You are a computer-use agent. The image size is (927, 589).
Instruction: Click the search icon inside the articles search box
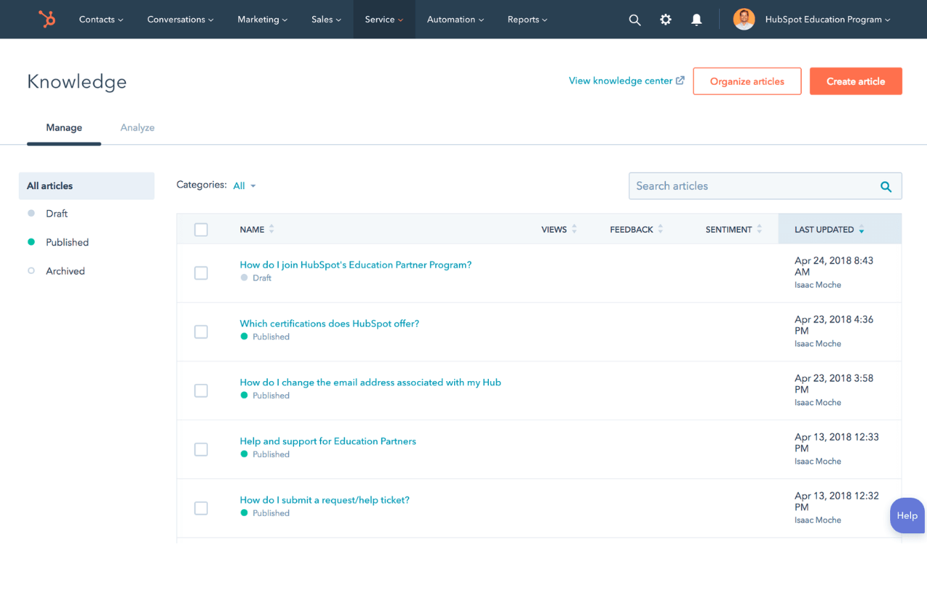(885, 186)
